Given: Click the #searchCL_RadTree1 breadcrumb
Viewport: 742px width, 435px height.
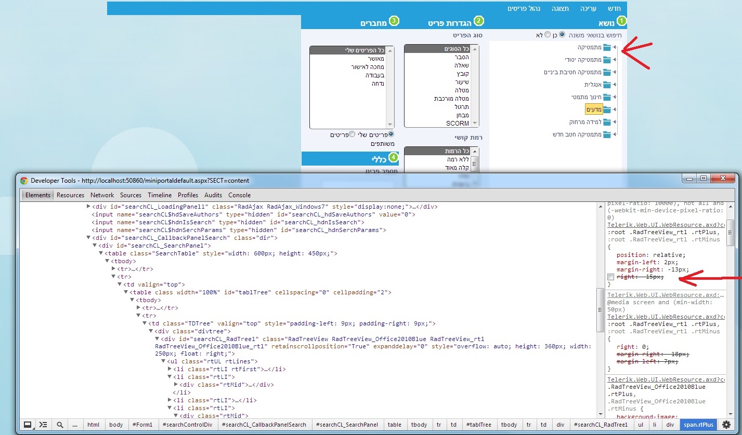Looking at the screenshot, I should (602, 425).
